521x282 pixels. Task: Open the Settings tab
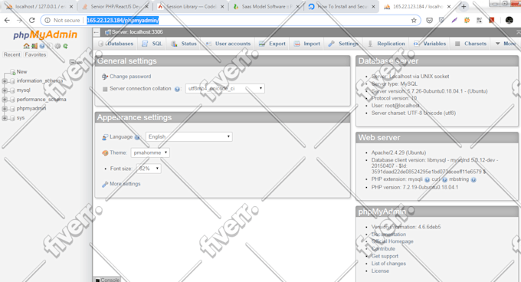343,44
